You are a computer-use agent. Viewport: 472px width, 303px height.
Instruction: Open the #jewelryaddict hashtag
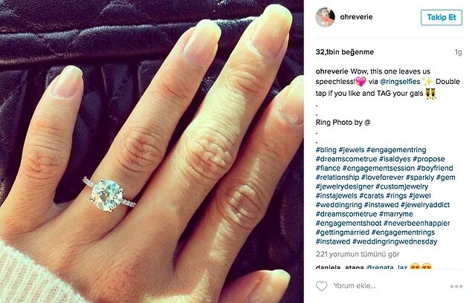[x=425, y=205]
